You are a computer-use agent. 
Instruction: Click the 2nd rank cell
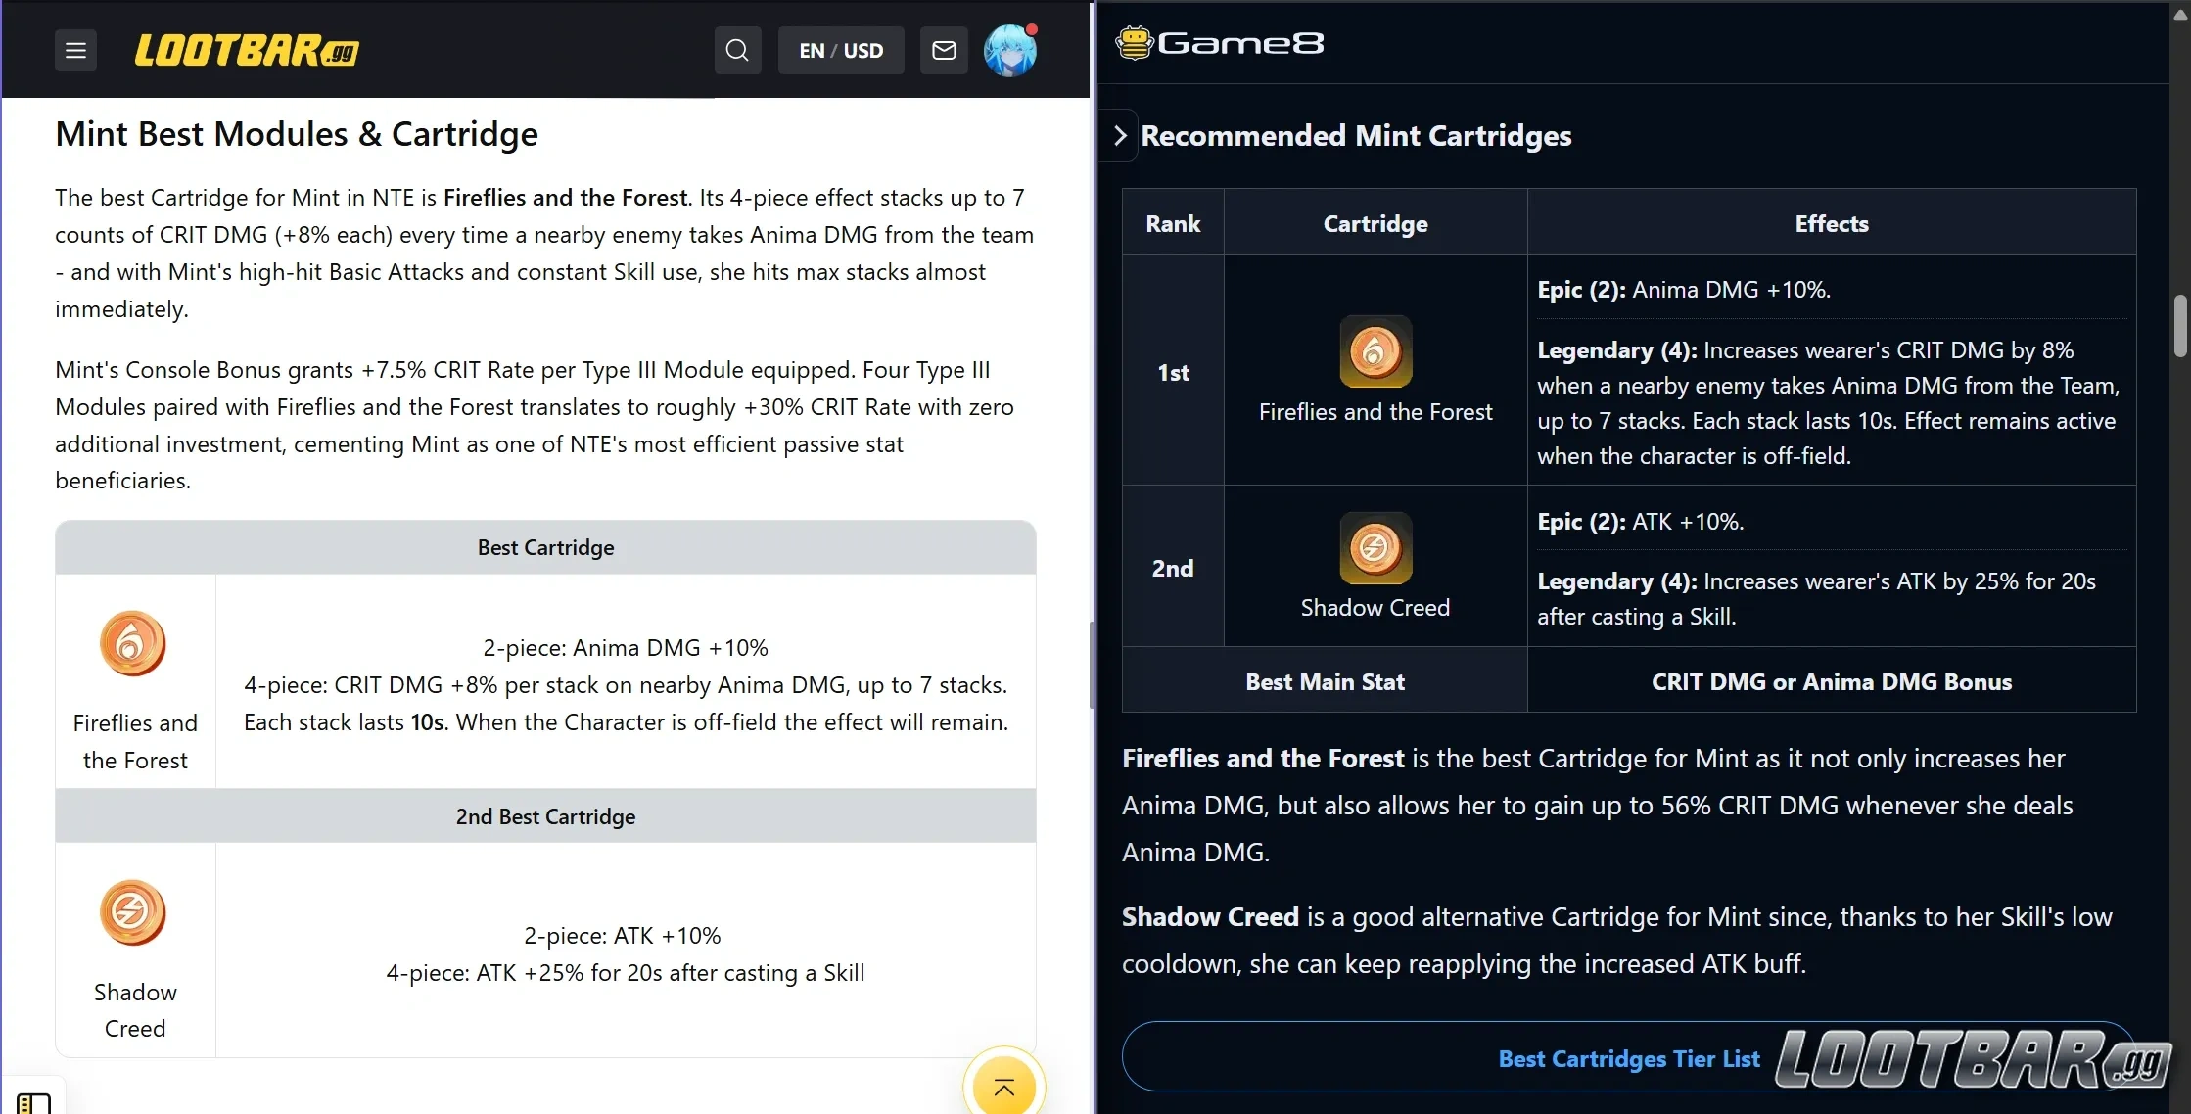pyautogui.click(x=1173, y=568)
